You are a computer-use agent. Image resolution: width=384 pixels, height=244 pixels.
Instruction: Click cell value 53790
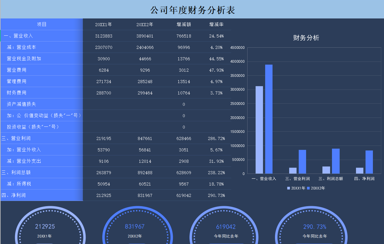[104, 150]
